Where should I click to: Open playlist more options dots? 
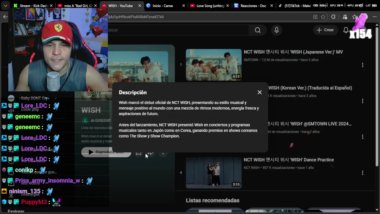[x=163, y=153]
